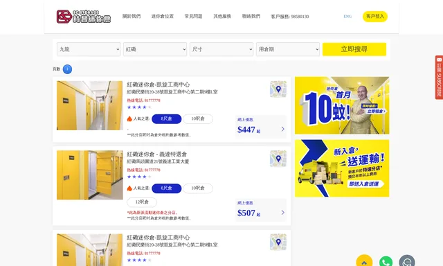Click the 立即搜尋 search button
The width and height of the screenshot is (443, 266).
pos(354,49)
